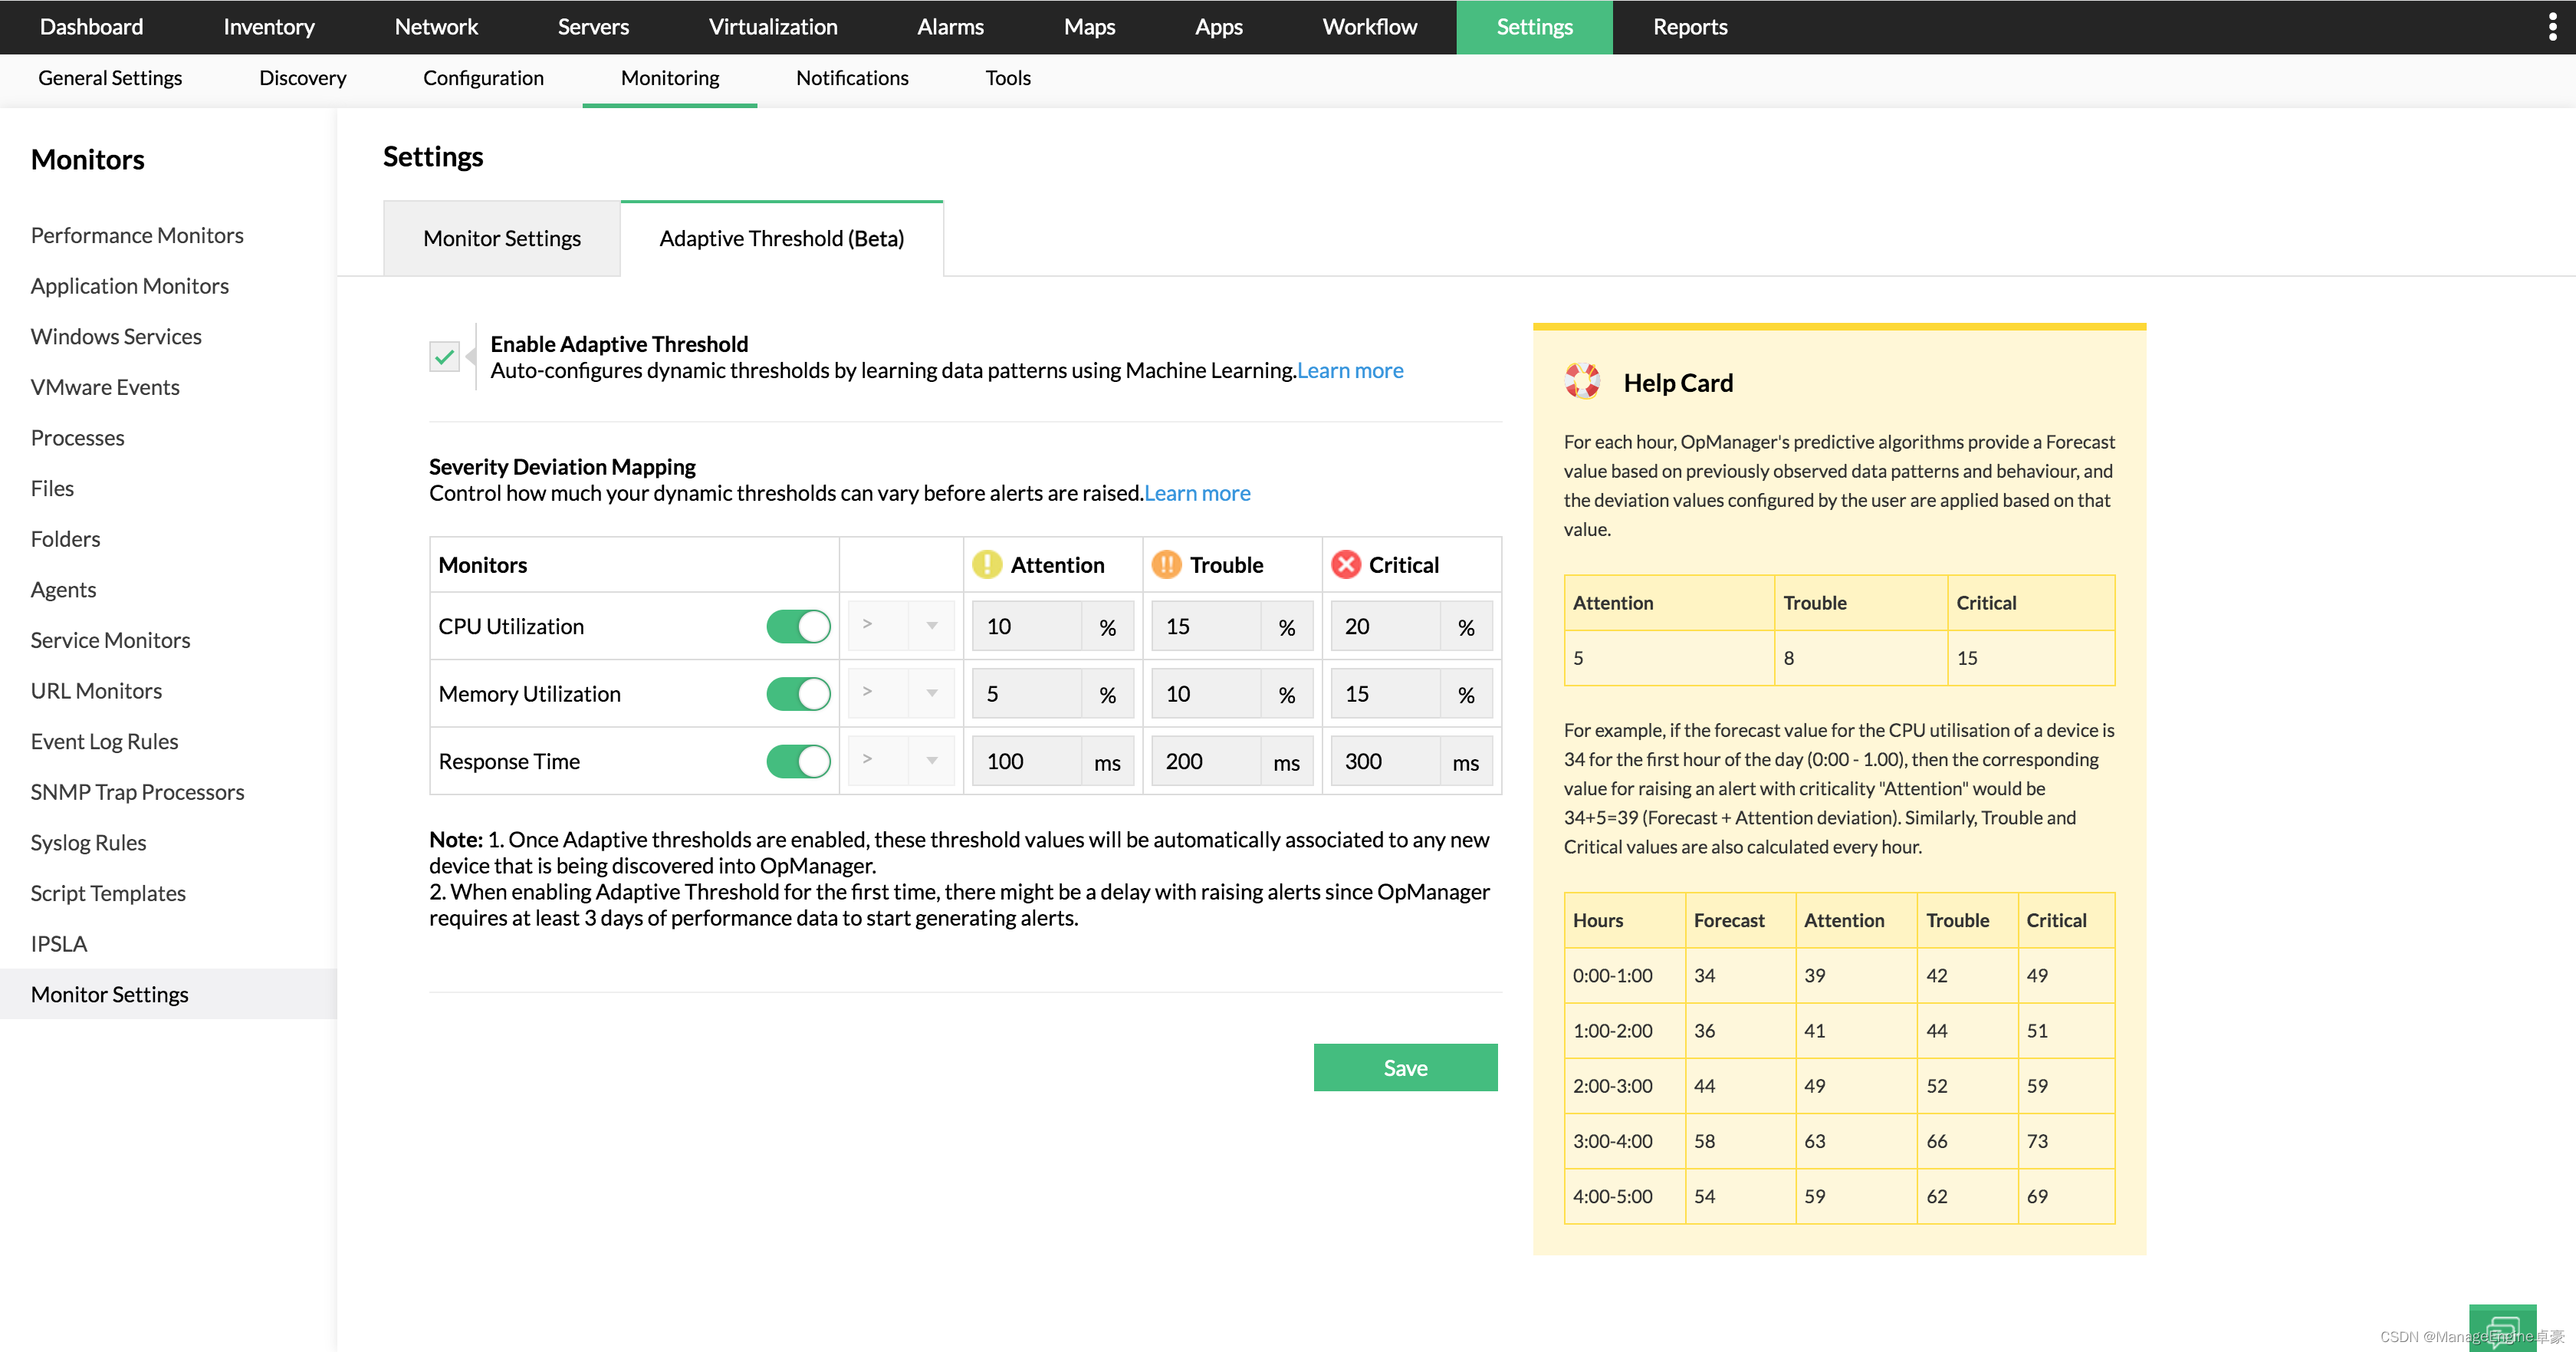Select the Adaptive Threshold Beta tab
Viewport: 2576px width, 1352px height.
782,237
